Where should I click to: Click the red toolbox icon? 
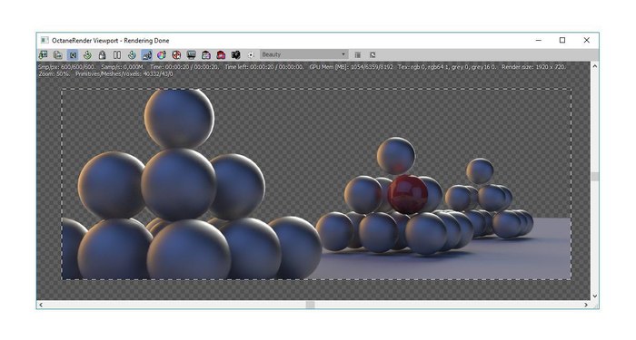point(221,54)
